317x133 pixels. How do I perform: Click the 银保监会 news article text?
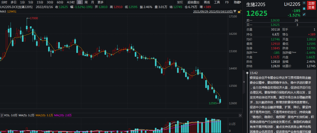pos(281,104)
